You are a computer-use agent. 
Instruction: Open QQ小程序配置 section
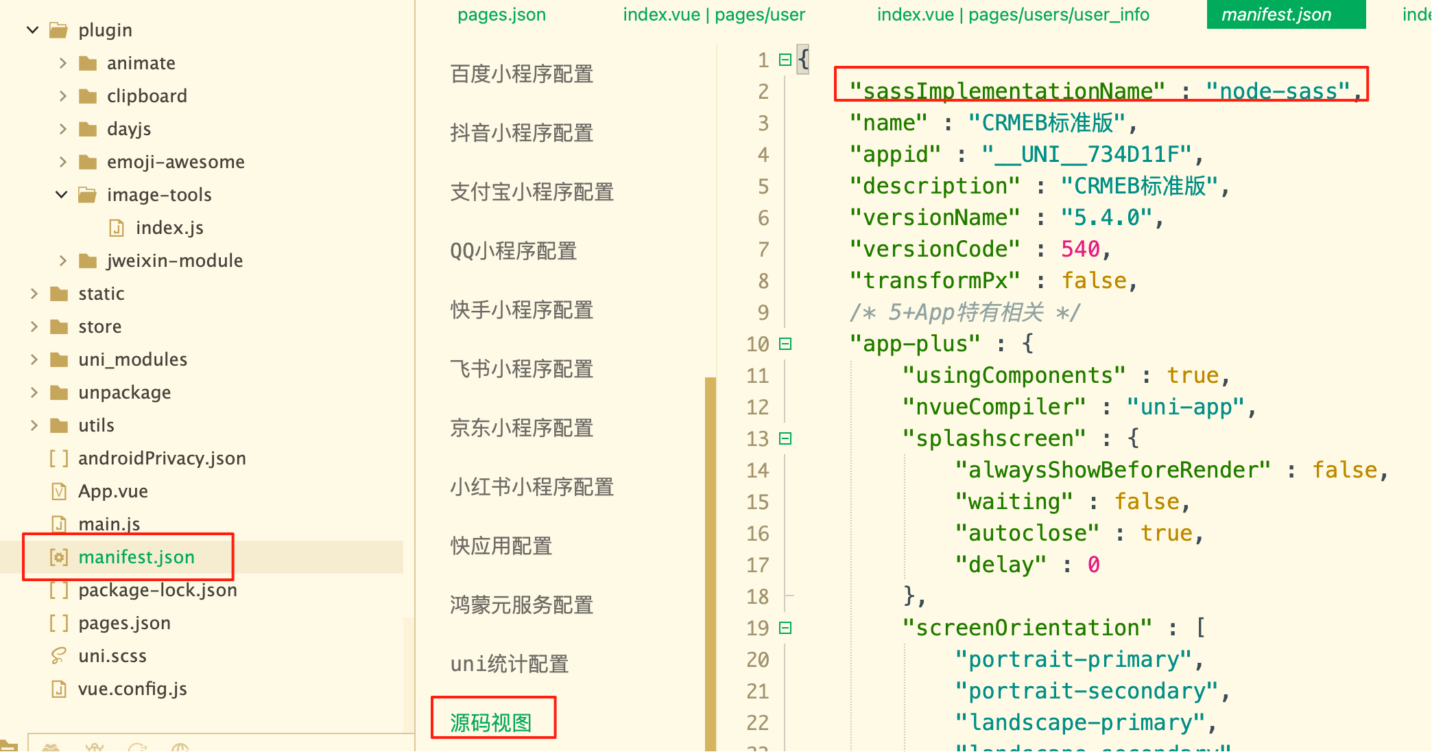(x=514, y=251)
